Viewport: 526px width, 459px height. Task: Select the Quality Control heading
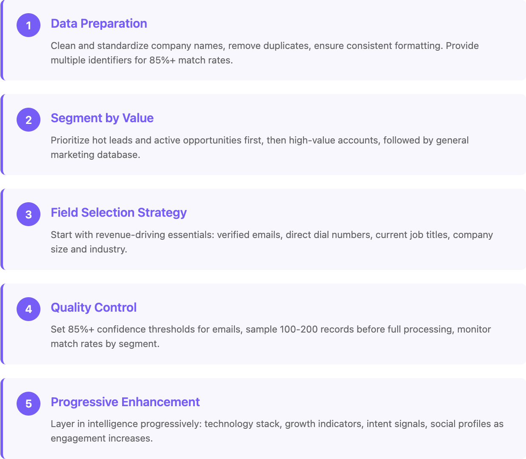94,307
